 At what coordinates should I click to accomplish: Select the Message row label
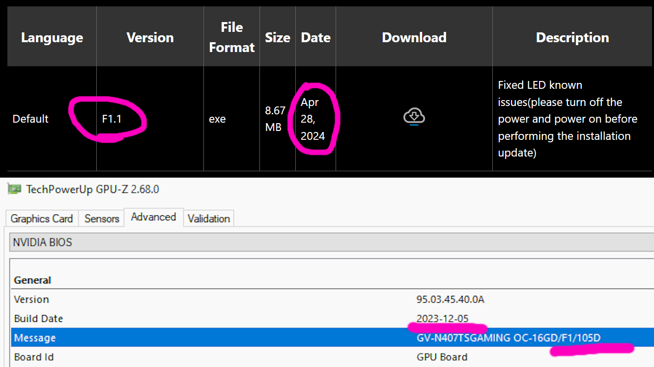pos(35,338)
